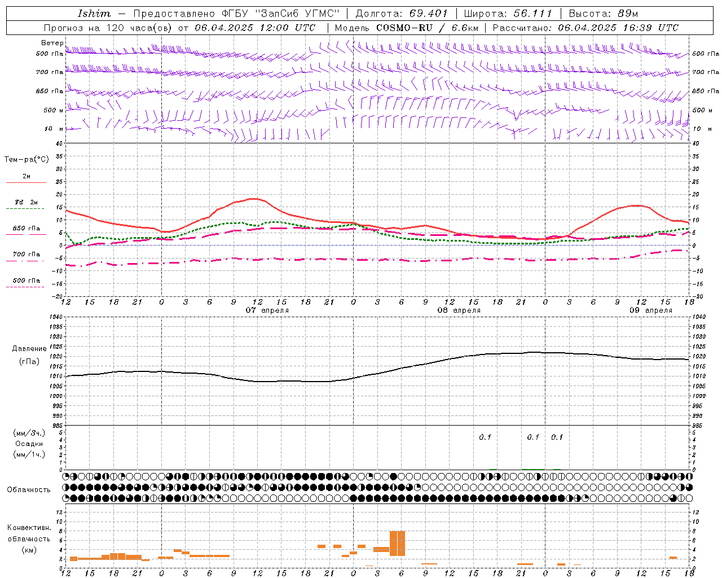Click the station name "Ishim" in the header
722x578 pixels.
tap(94, 14)
